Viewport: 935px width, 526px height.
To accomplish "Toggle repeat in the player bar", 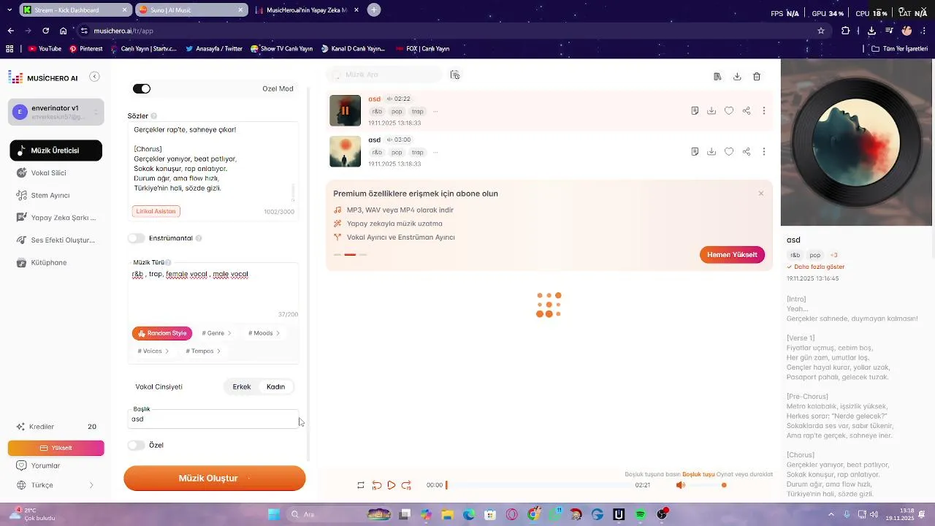I will click(360, 485).
